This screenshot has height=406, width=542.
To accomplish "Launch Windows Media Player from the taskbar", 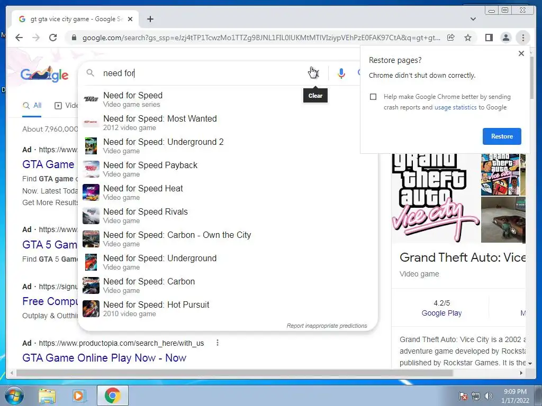I will pos(79,396).
